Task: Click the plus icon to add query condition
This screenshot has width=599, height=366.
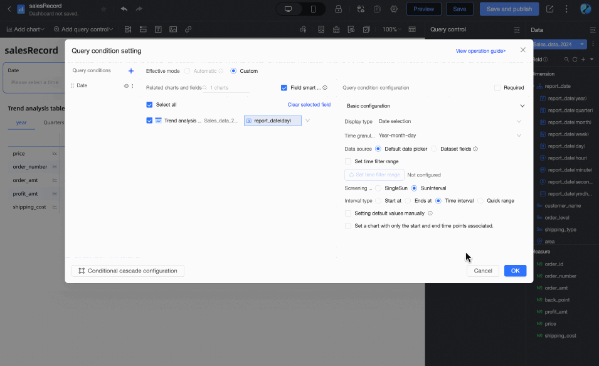Action: [x=131, y=71]
